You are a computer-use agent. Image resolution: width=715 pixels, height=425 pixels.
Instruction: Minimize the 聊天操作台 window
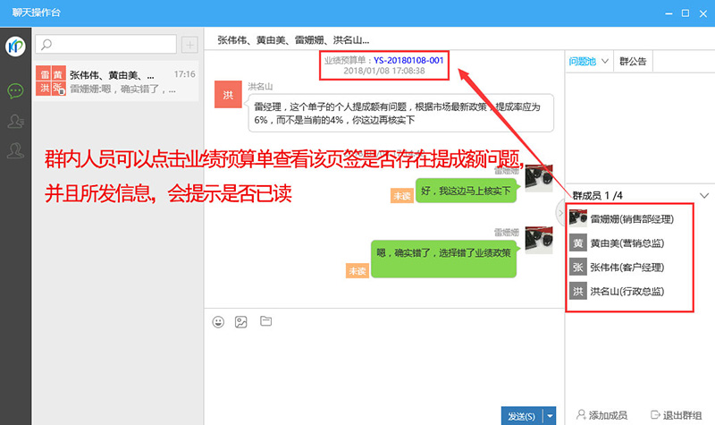pyautogui.click(x=669, y=13)
